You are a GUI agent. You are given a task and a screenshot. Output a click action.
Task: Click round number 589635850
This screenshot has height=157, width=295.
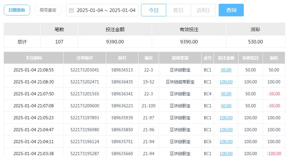point(122,130)
